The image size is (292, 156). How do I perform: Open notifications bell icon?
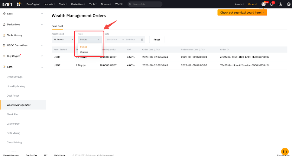[x=272, y=4]
